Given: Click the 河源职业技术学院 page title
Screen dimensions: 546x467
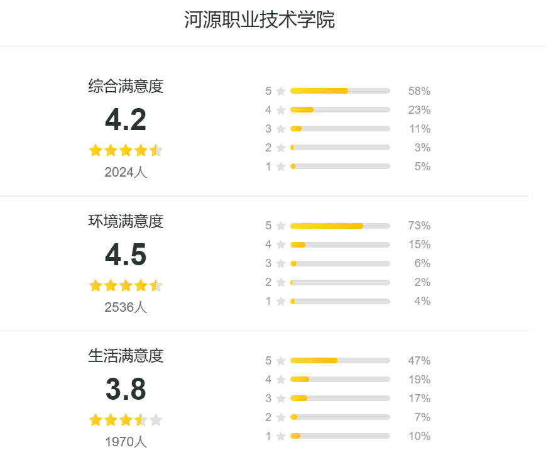Looking at the screenshot, I should tap(259, 19).
